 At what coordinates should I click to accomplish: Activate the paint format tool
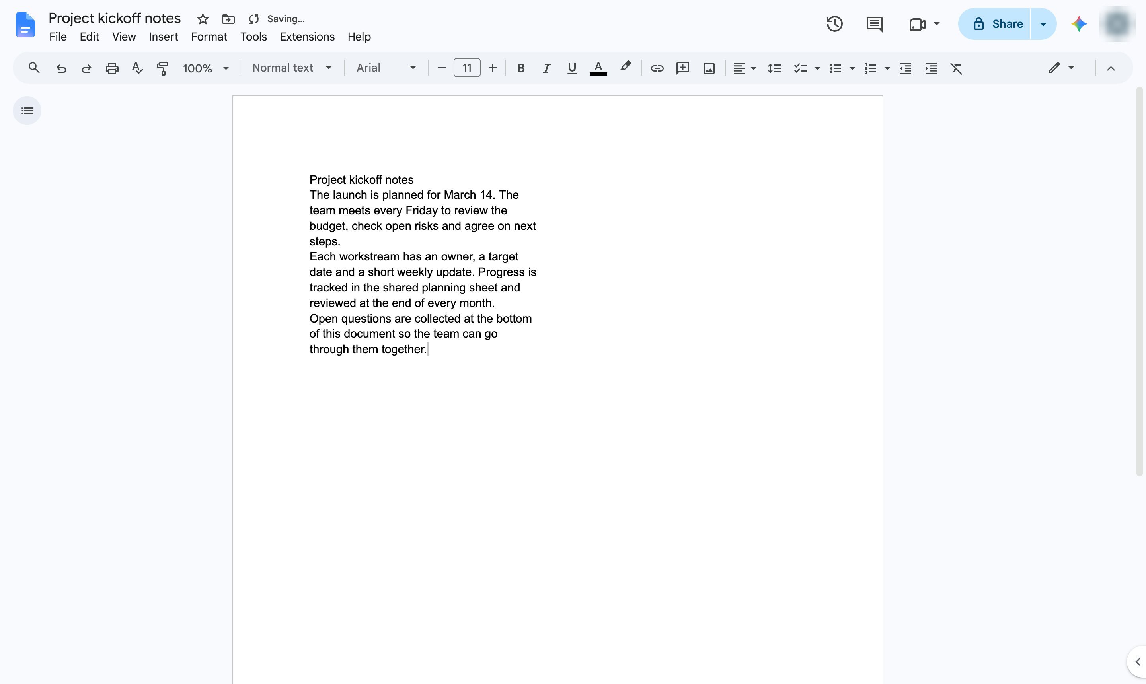point(162,68)
